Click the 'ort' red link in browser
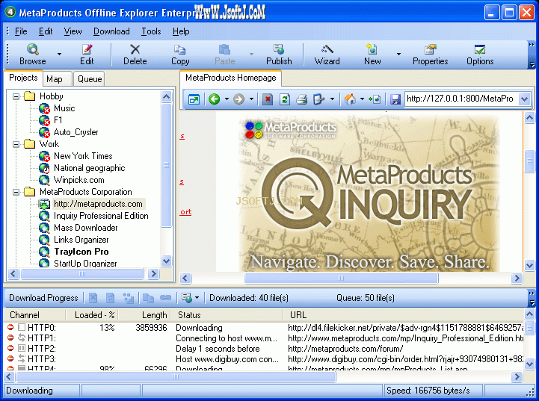The image size is (539, 401). coord(185,212)
